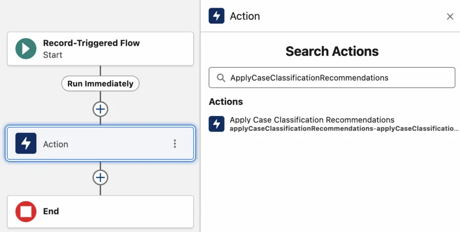This screenshot has height=232, width=460.
Task: Close the Action panel with the X
Action: [450, 17]
